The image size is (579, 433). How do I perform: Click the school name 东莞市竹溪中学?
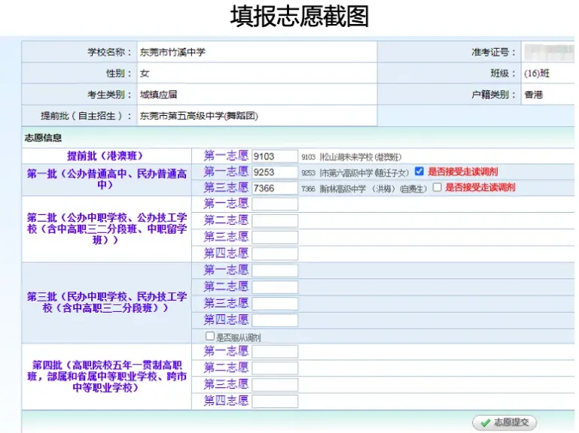(x=172, y=52)
